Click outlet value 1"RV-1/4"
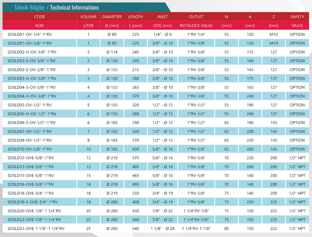Image resolution: width=312 pixels, height=237 pixels. [196, 34]
